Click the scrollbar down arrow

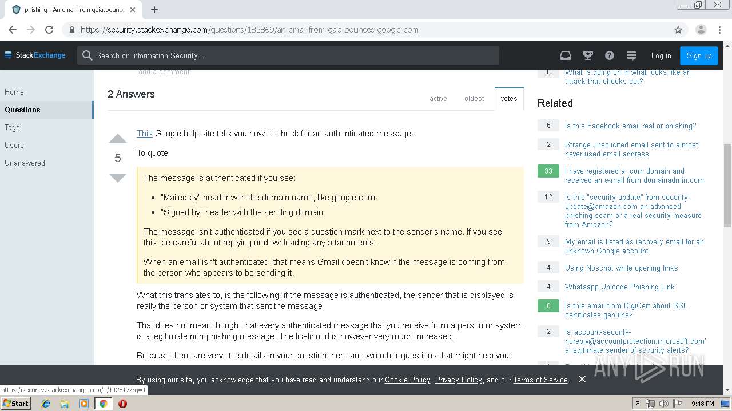click(727, 390)
